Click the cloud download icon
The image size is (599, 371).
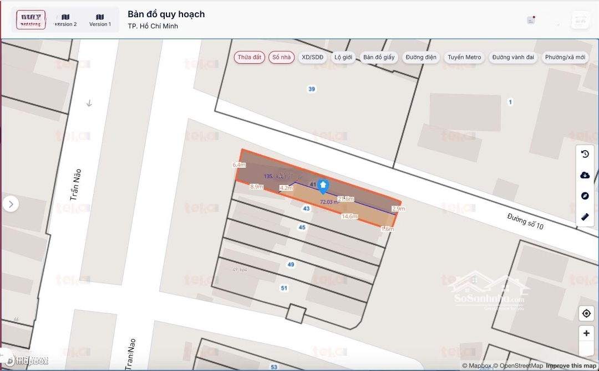pos(585,175)
